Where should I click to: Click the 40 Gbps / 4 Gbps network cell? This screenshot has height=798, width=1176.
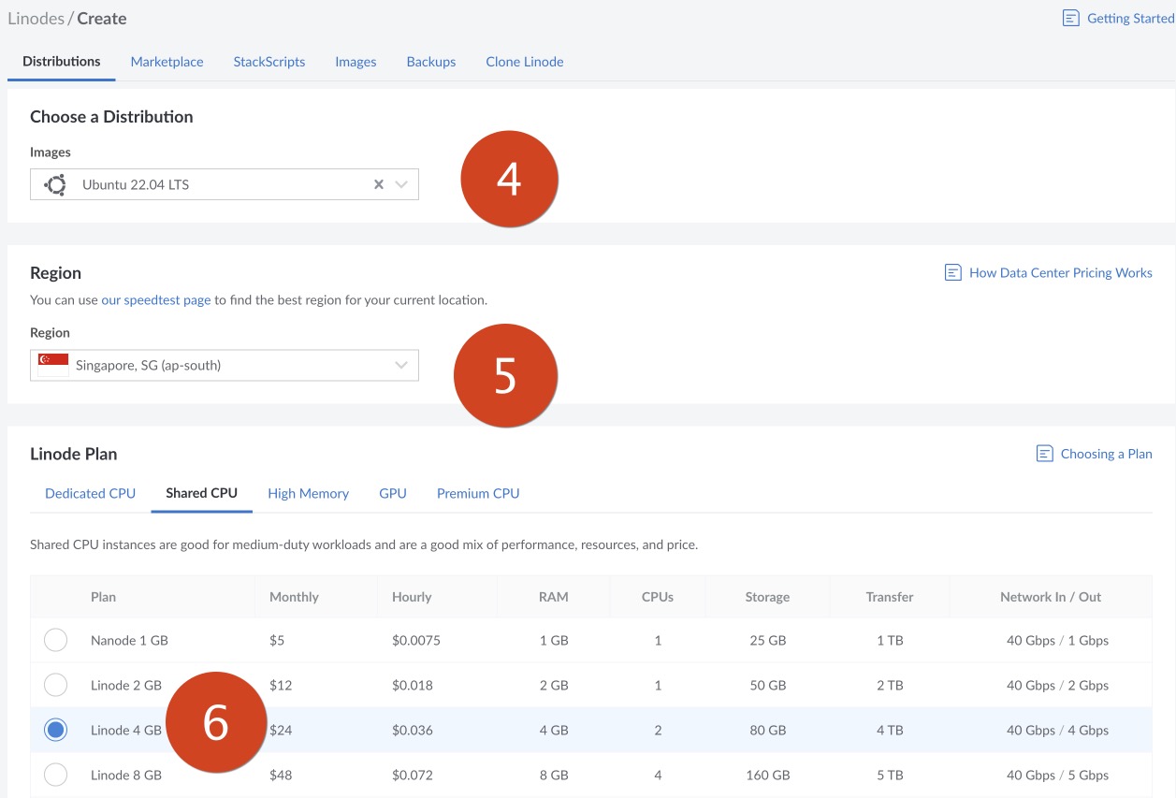click(1057, 731)
